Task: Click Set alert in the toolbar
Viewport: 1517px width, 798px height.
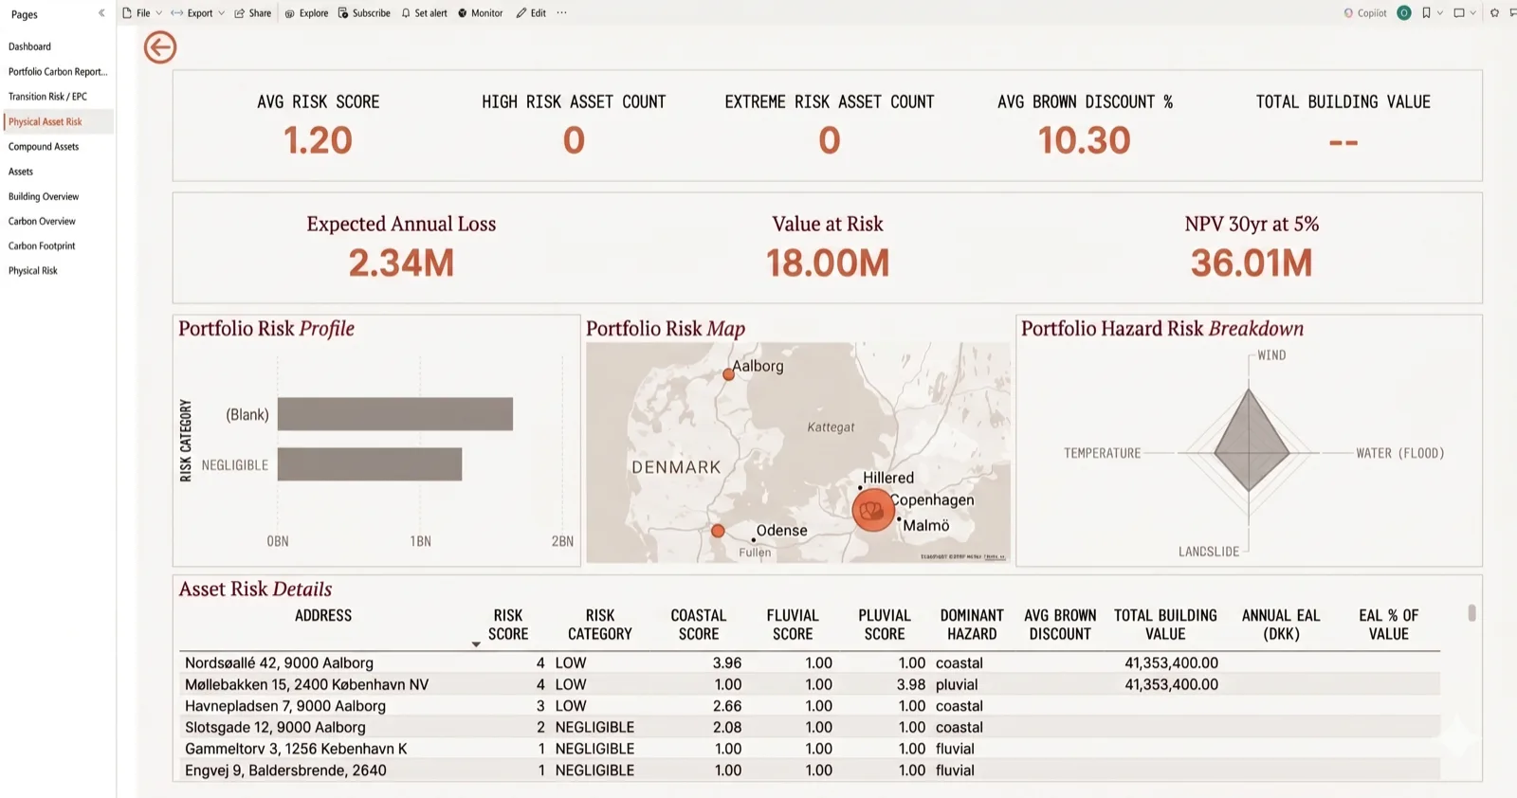Action: (x=424, y=13)
